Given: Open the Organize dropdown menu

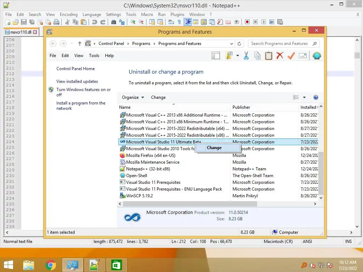Looking at the screenshot, I should [133, 97].
